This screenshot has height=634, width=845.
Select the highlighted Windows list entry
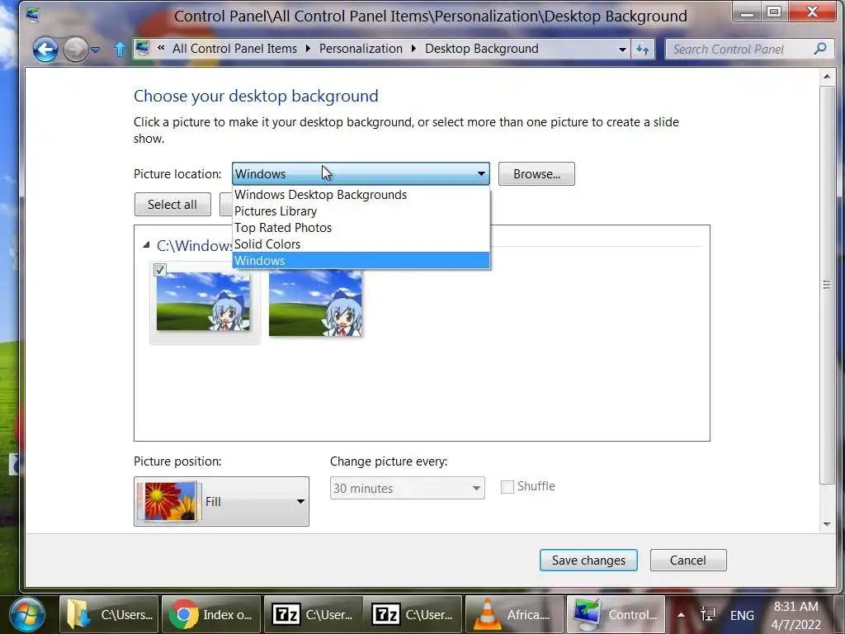coord(361,260)
